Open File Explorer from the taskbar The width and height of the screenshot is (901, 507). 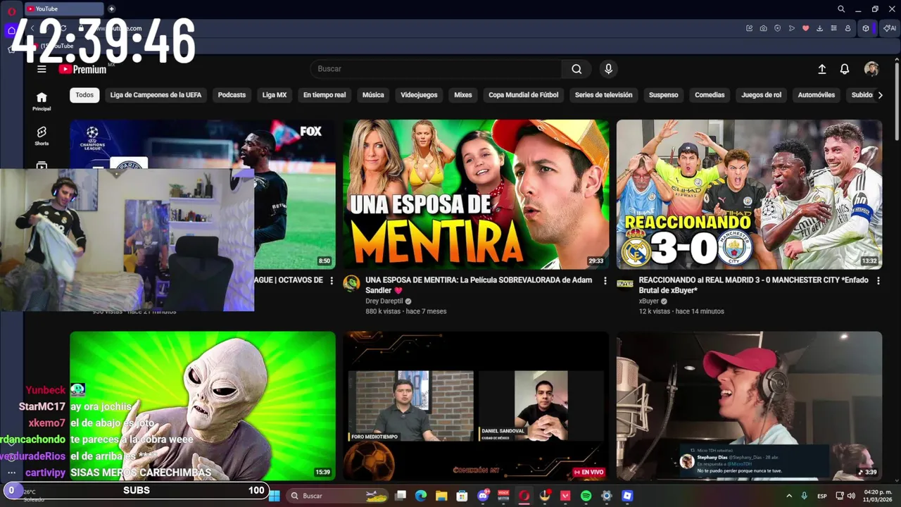441,496
